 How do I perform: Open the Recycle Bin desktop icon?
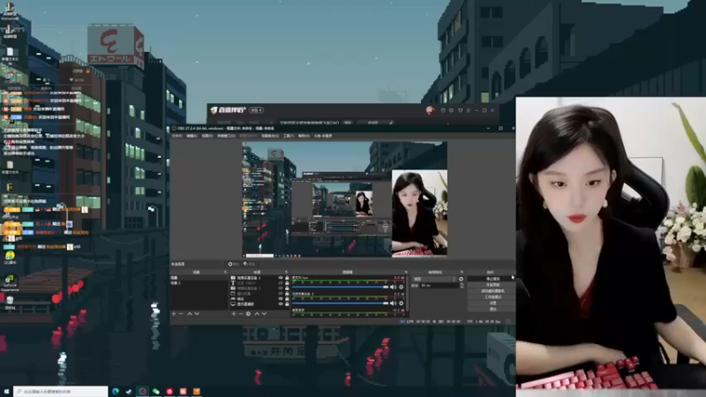click(x=10, y=303)
